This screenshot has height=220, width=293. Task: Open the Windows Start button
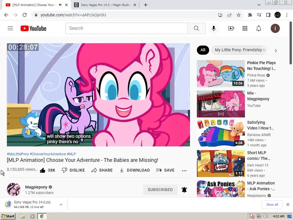tap(8, 216)
